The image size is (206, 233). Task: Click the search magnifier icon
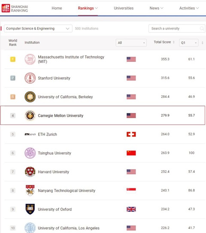click(x=202, y=28)
